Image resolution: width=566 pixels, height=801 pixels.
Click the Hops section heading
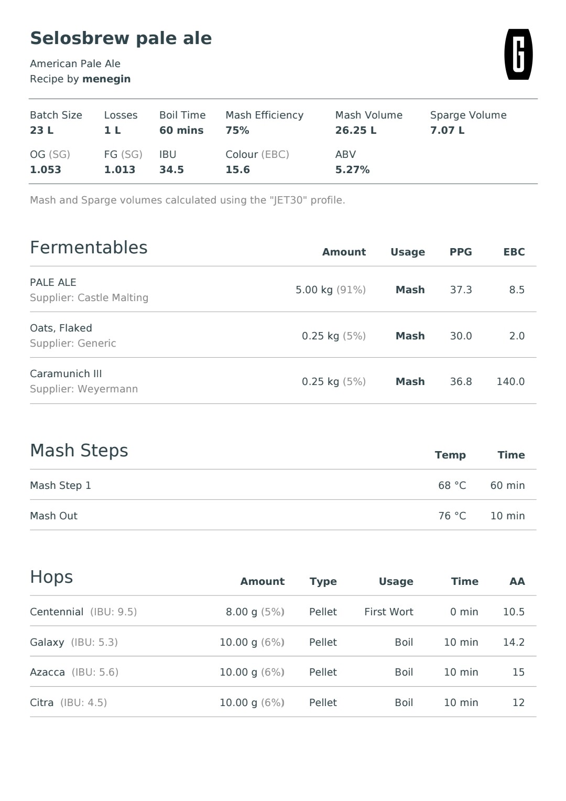click(51, 577)
